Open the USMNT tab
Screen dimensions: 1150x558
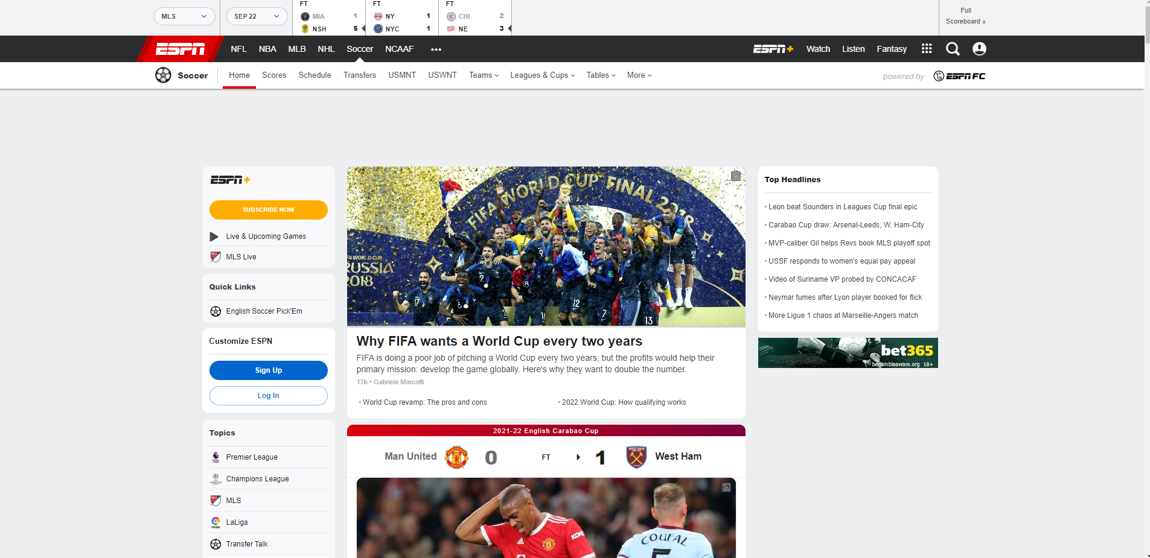click(402, 75)
